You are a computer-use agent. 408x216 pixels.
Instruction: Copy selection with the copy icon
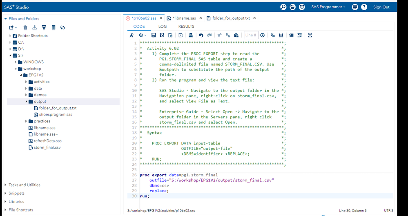228,35
